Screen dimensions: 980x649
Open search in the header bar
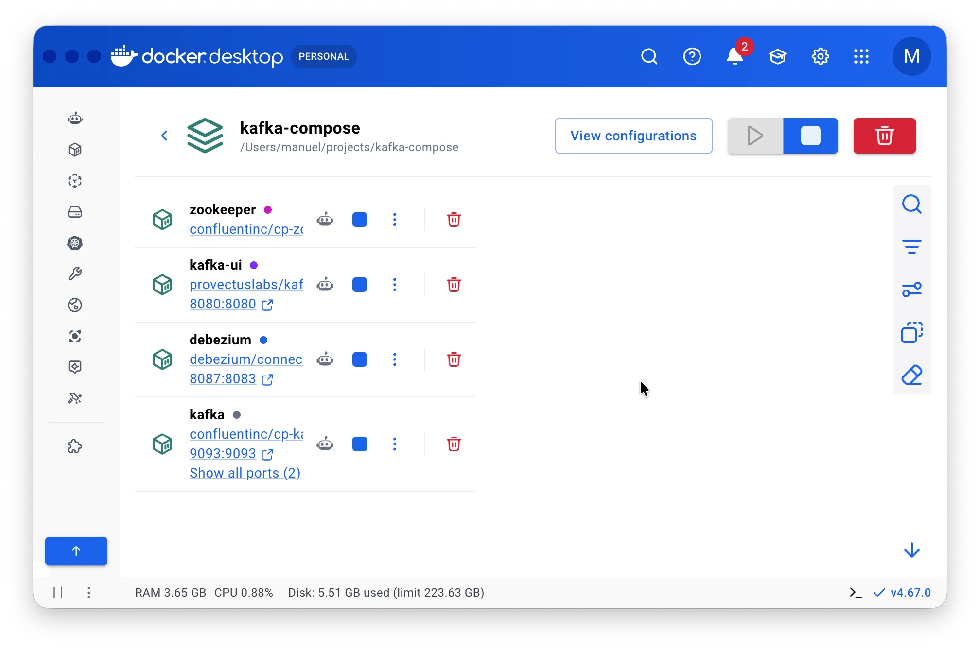pyautogui.click(x=649, y=56)
